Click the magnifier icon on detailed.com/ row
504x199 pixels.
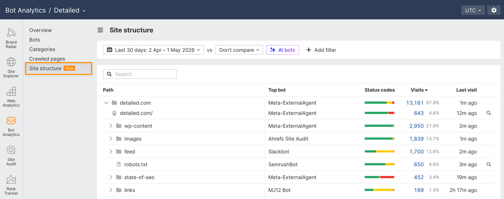point(489,113)
